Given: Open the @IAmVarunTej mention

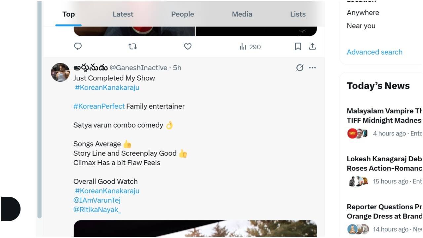Looking at the screenshot, I should click(97, 200).
